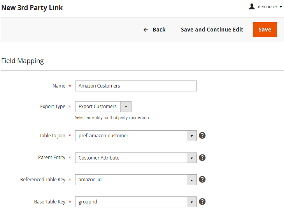
Task: Click the demouser account icon
Action: tap(252, 7)
